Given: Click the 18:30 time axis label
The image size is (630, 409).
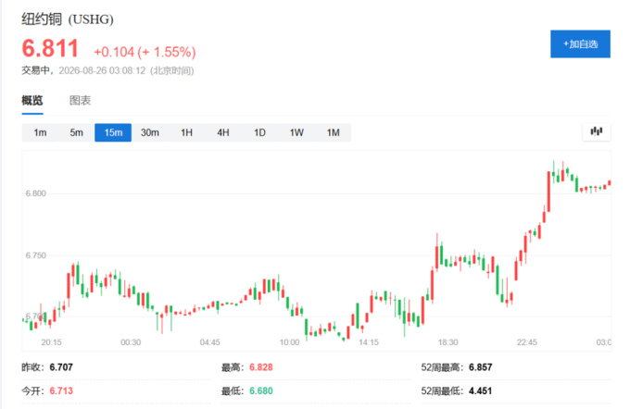Looking at the screenshot, I should [x=447, y=342].
